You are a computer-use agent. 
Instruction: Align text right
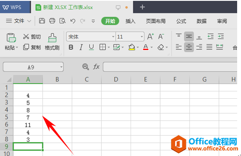point(199,47)
